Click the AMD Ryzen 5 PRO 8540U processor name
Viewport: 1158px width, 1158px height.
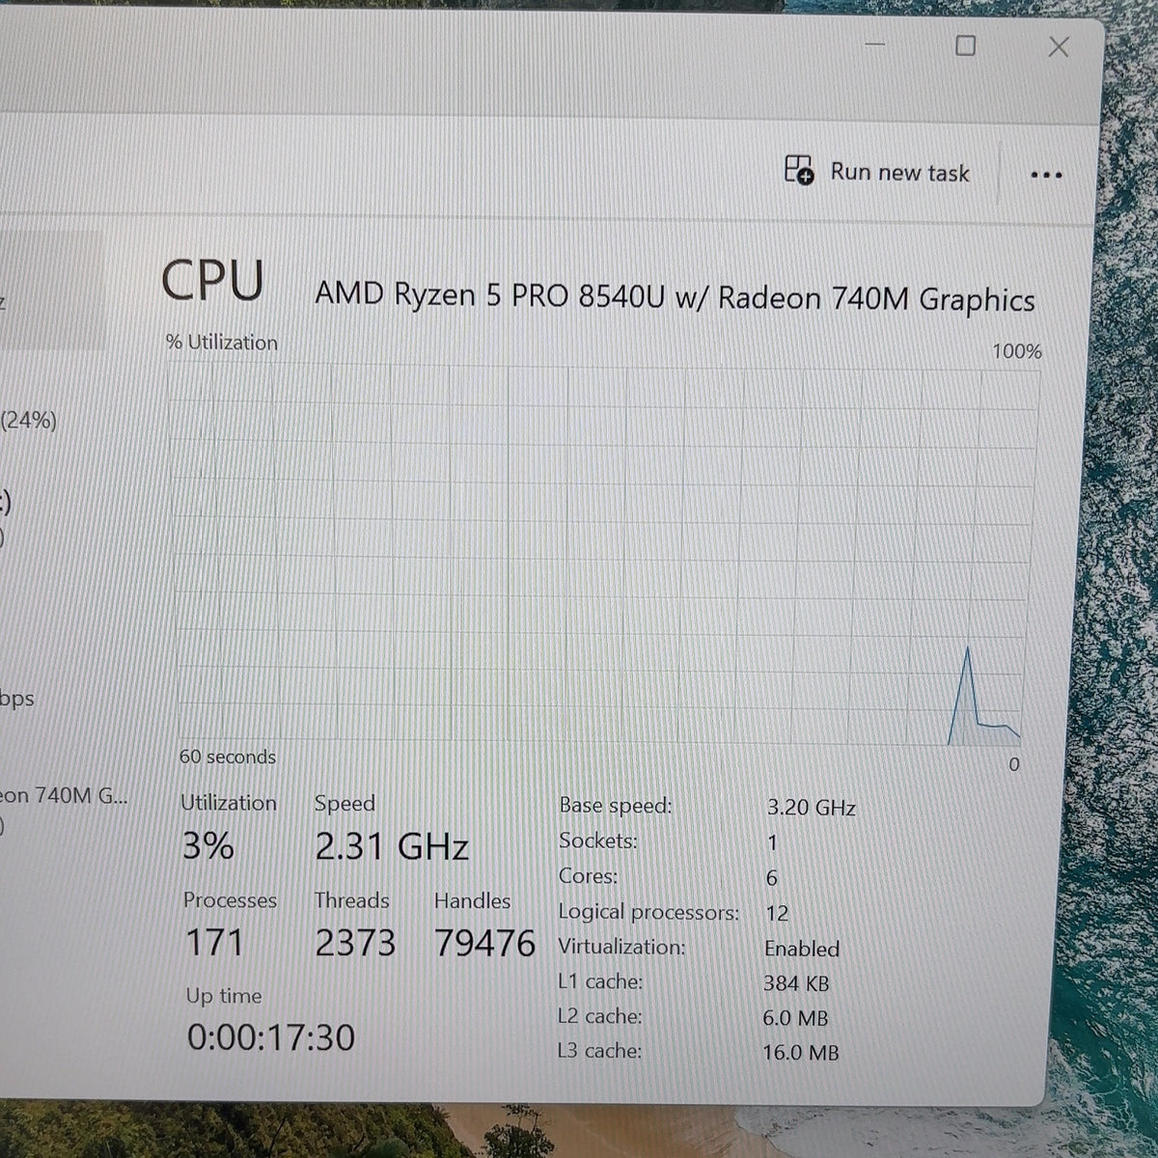point(675,296)
